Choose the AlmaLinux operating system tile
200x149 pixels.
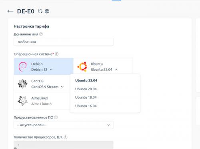click(x=42, y=101)
